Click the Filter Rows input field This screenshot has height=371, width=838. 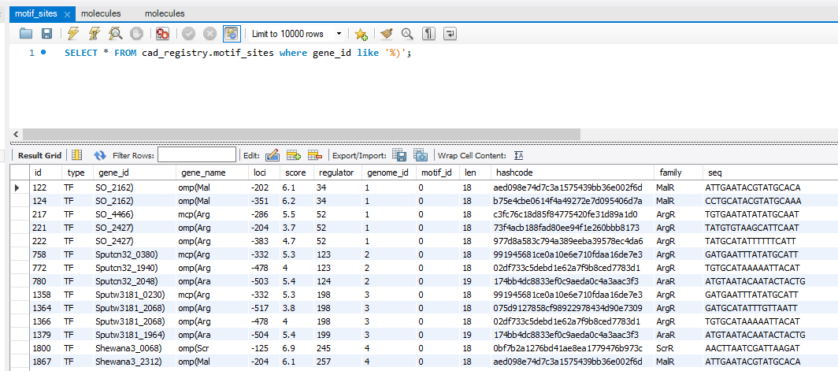[196, 155]
